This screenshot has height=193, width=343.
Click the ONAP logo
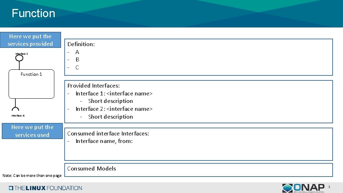pyautogui.click(x=303, y=188)
